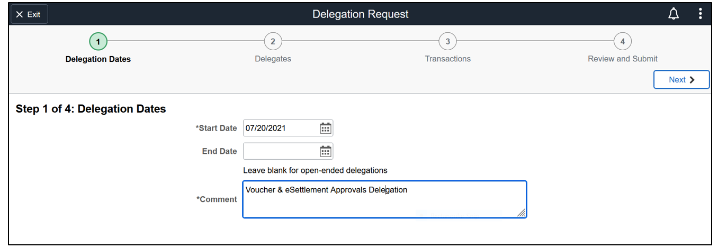Click the notification bell icon
The width and height of the screenshot is (718, 248).
pos(674,14)
